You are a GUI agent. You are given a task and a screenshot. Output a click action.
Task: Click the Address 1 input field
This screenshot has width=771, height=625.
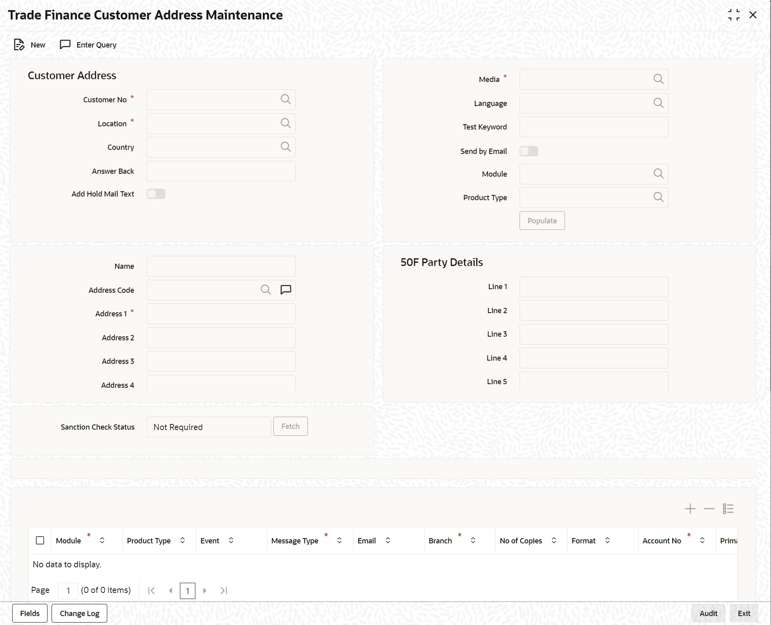click(221, 314)
